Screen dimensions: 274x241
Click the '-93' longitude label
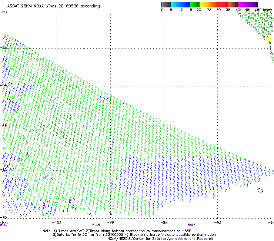(217, 222)
